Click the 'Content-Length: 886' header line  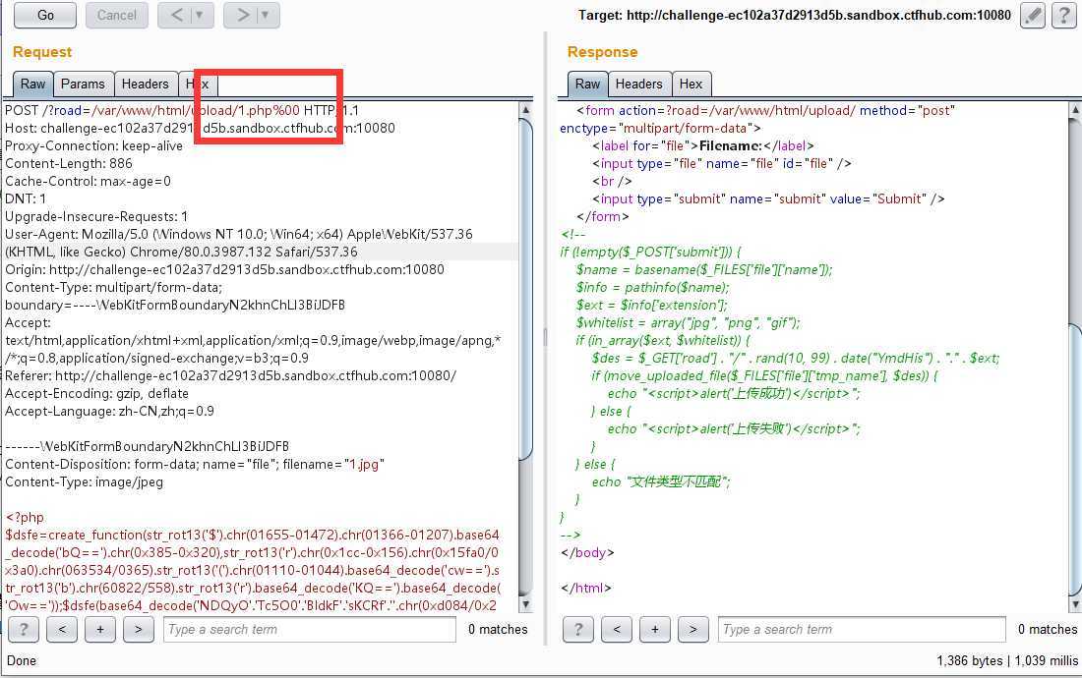tap(68, 163)
